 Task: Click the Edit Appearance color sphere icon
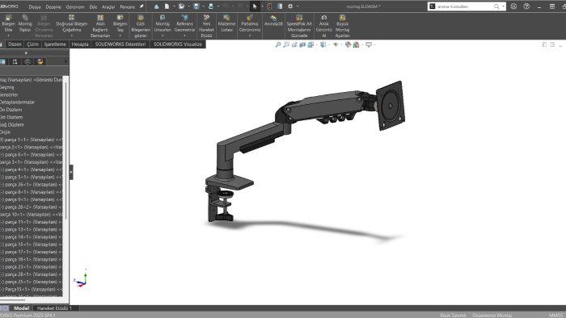click(348, 44)
